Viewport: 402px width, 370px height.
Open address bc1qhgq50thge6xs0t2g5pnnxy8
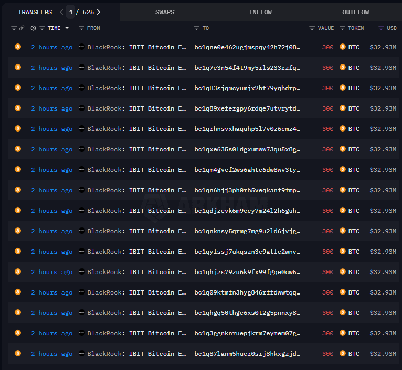tap(247, 313)
